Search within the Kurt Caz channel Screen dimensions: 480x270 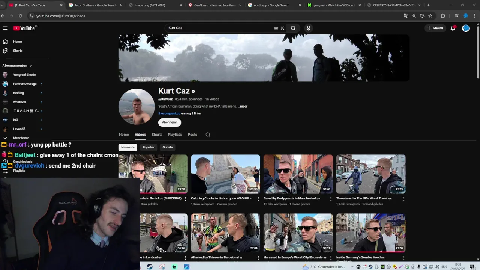(x=208, y=135)
